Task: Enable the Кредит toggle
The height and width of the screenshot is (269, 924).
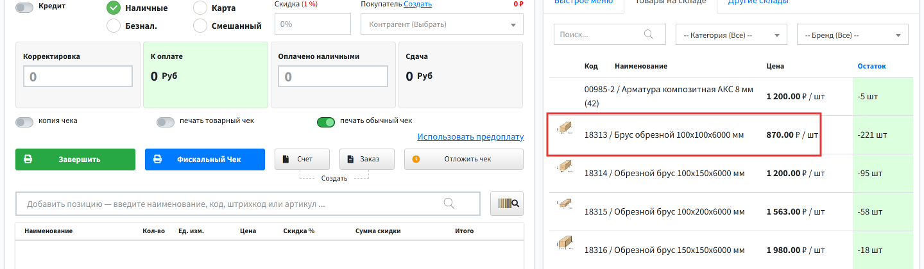Action: click(24, 8)
